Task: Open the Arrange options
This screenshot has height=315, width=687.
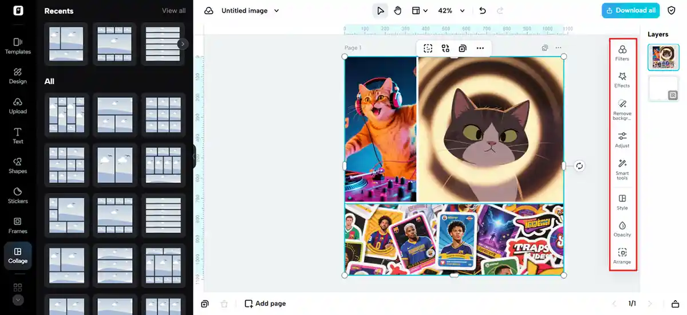Action: [x=622, y=256]
